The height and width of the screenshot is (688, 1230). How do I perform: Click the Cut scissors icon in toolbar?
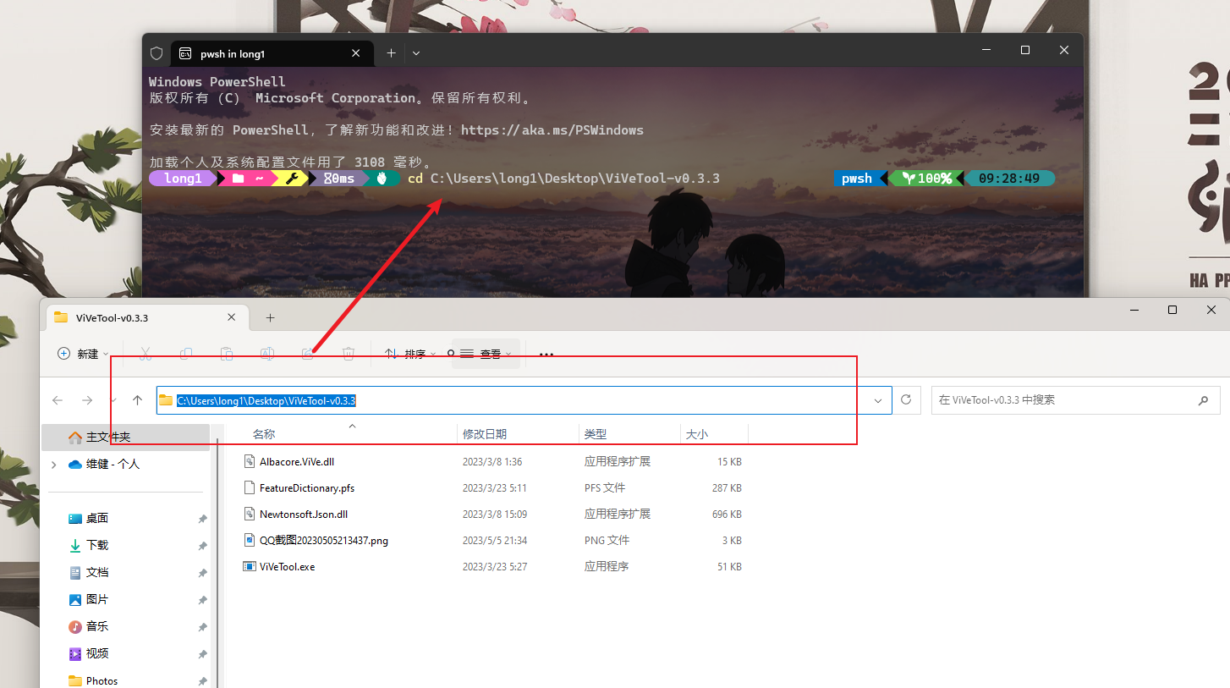[x=146, y=354]
